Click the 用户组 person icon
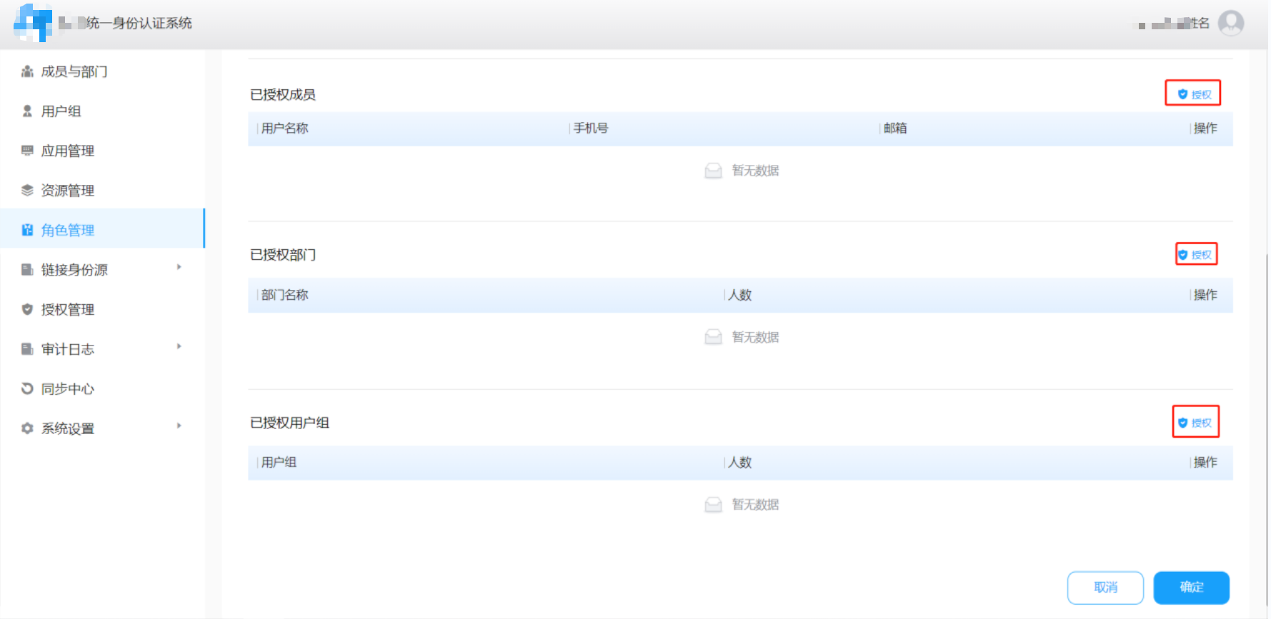 click(27, 111)
